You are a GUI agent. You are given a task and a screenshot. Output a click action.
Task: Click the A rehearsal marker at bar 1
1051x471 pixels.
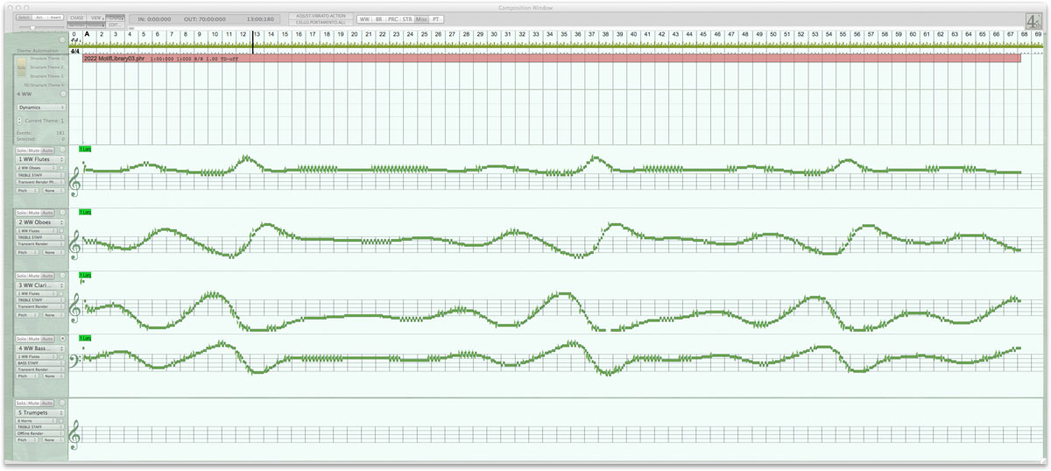(x=87, y=34)
